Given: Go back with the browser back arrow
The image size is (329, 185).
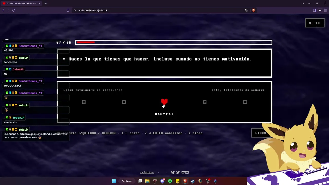Looking at the screenshot, I should click(3, 10).
